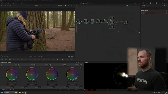The width and height of the screenshot is (168, 94).
Task: Pick white point next to Gain
Action: pyautogui.click(x=44, y=68)
